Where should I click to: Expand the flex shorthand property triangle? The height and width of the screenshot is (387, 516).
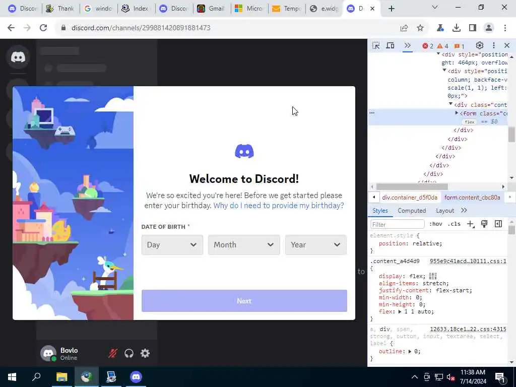[400, 311]
